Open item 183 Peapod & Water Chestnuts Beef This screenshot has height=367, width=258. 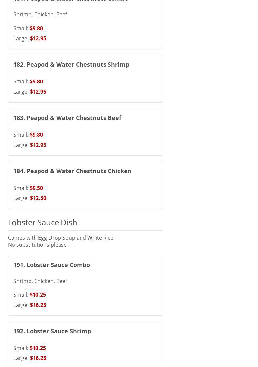coord(67,118)
